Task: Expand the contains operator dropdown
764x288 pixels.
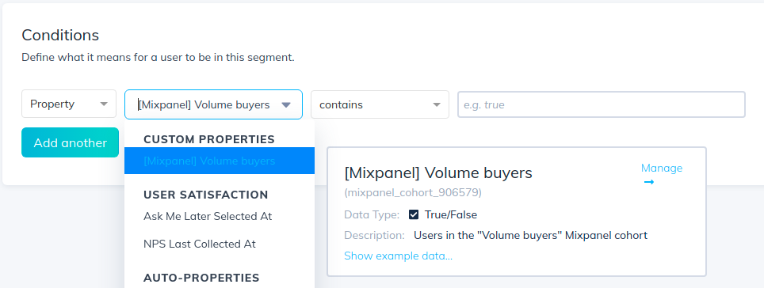Action: pyautogui.click(x=380, y=104)
